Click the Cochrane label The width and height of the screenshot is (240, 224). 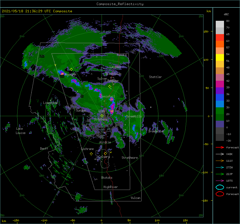pyautogui.click(x=87, y=149)
